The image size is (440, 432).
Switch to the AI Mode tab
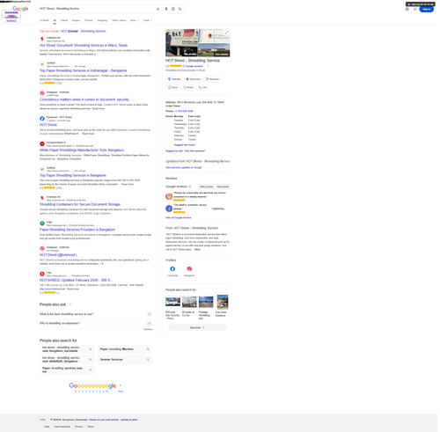pos(44,20)
